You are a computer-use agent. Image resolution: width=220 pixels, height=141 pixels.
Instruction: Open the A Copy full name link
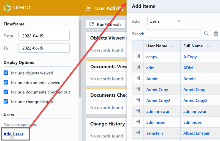point(190,57)
